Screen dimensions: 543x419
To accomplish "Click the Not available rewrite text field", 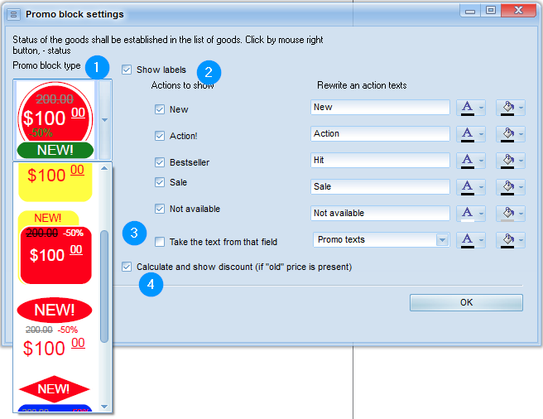I will tap(380, 213).
